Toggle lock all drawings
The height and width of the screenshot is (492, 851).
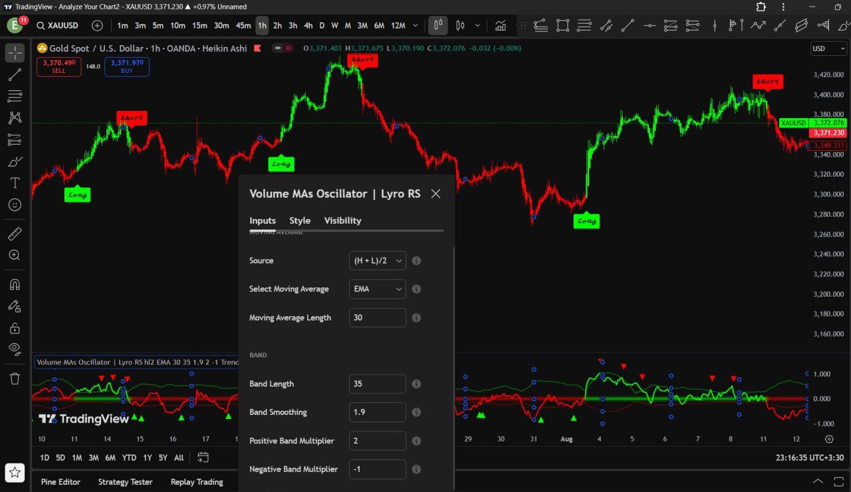click(15, 328)
